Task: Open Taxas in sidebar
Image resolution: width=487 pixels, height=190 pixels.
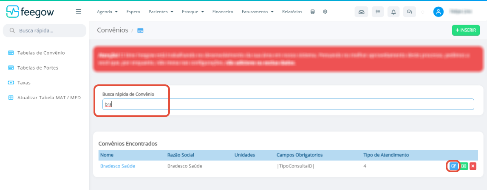Action: point(19,83)
